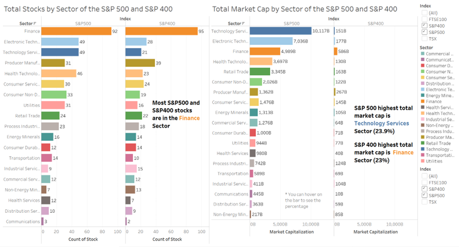The width and height of the screenshot is (459, 247).
Task: Select the S&P400 column header in stocks chart
Action: (167, 23)
